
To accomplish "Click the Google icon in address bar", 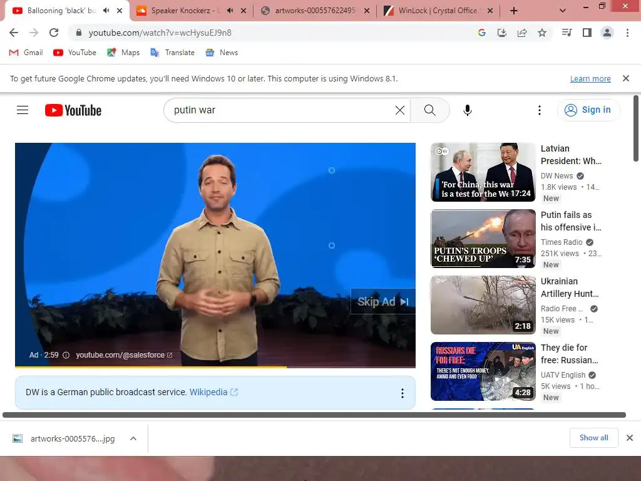I will pos(482,33).
